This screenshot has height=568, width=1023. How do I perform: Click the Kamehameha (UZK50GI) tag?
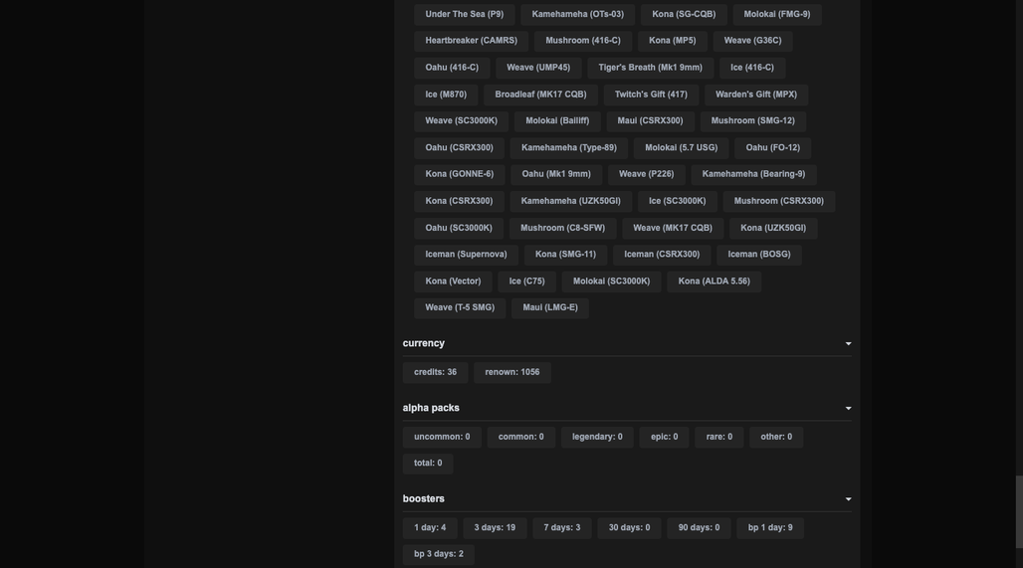tap(571, 202)
